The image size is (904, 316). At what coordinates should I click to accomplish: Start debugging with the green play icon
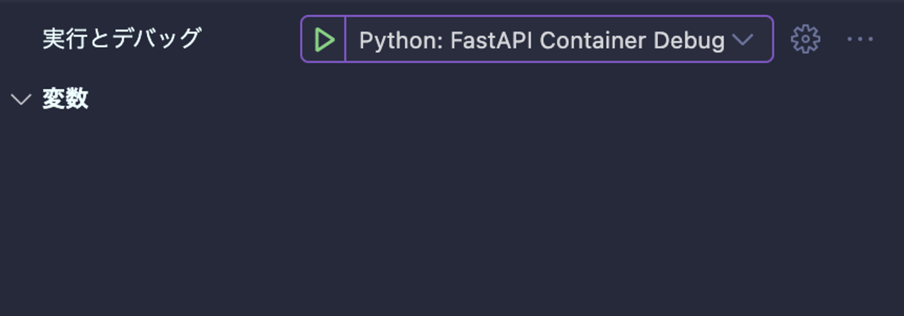click(x=324, y=40)
